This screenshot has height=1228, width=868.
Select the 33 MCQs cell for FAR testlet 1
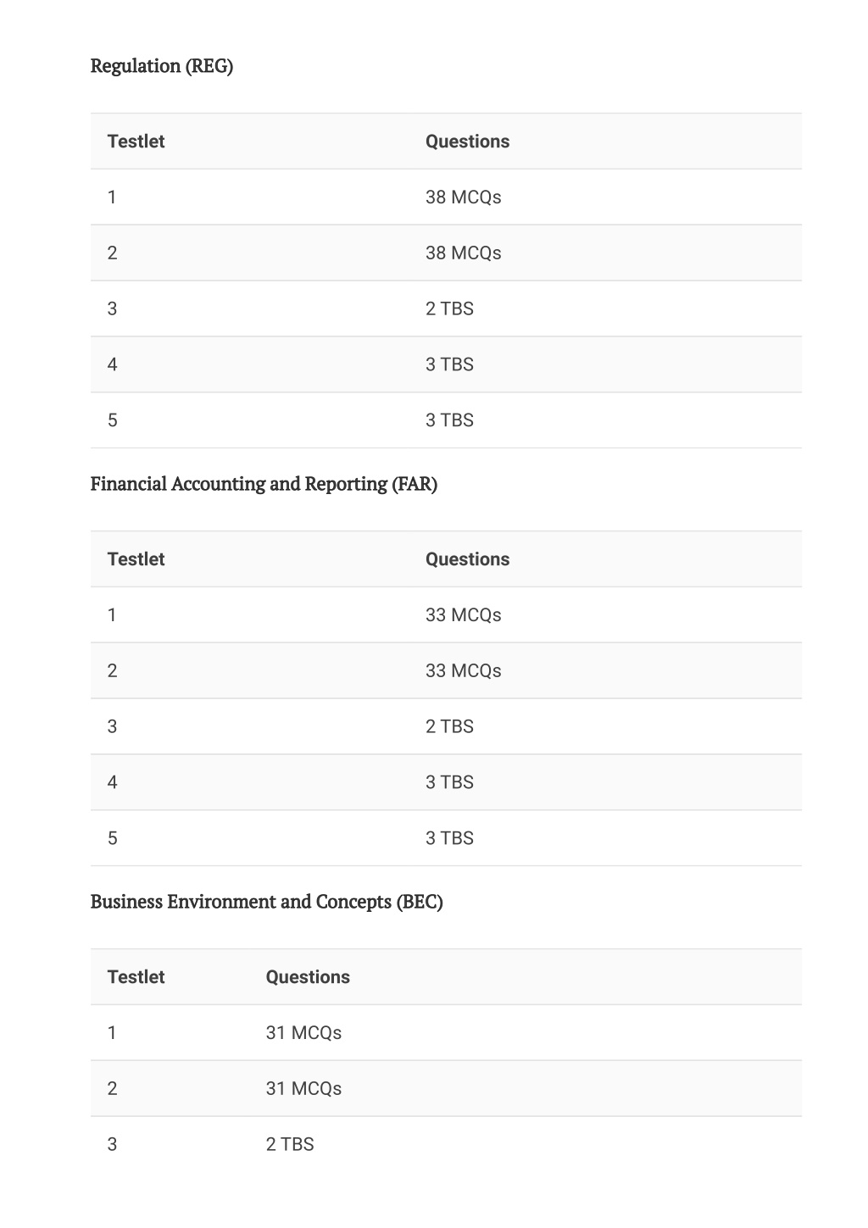coord(463,615)
